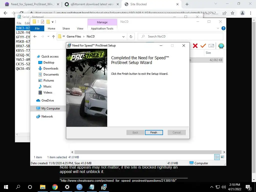Click the QWJA serial line in Notepad

(23, 68)
